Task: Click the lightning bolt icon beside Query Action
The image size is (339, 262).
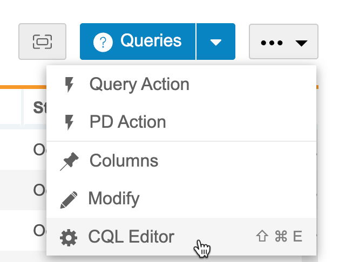Action: [x=69, y=85]
